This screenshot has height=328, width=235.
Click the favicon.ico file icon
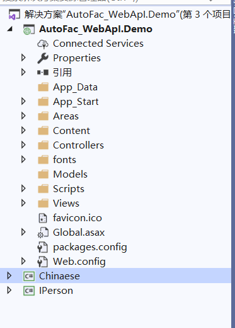click(43, 218)
